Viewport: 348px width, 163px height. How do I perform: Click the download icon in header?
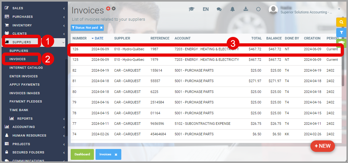pos(246,9)
